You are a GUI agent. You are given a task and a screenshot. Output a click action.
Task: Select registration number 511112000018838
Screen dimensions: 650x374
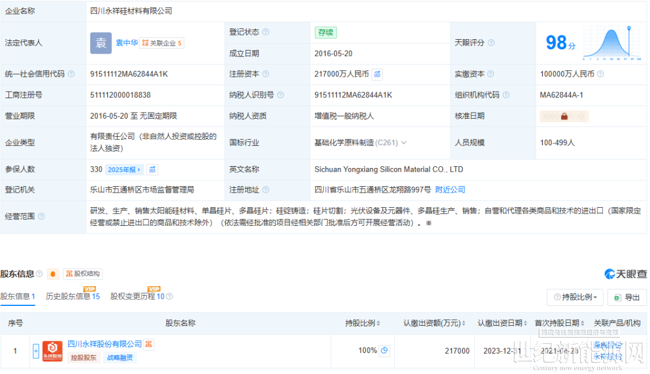(x=120, y=95)
